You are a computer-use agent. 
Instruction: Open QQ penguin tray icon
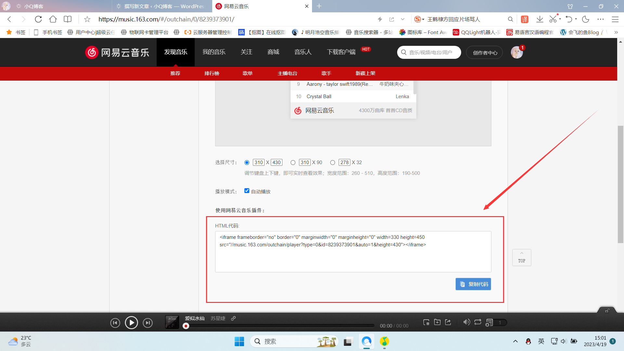pyautogui.click(x=528, y=341)
